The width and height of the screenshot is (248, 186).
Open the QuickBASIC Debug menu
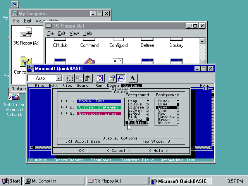(113, 86)
